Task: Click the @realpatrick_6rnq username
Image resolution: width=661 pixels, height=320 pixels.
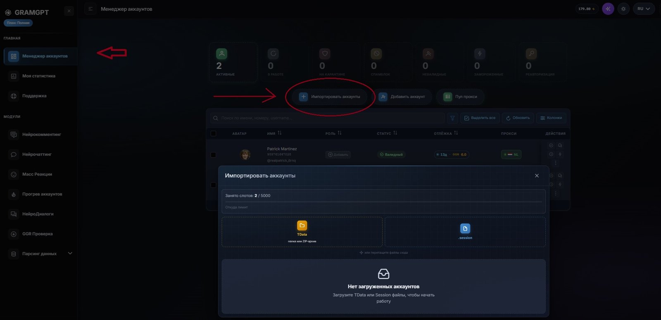Action: click(281, 161)
